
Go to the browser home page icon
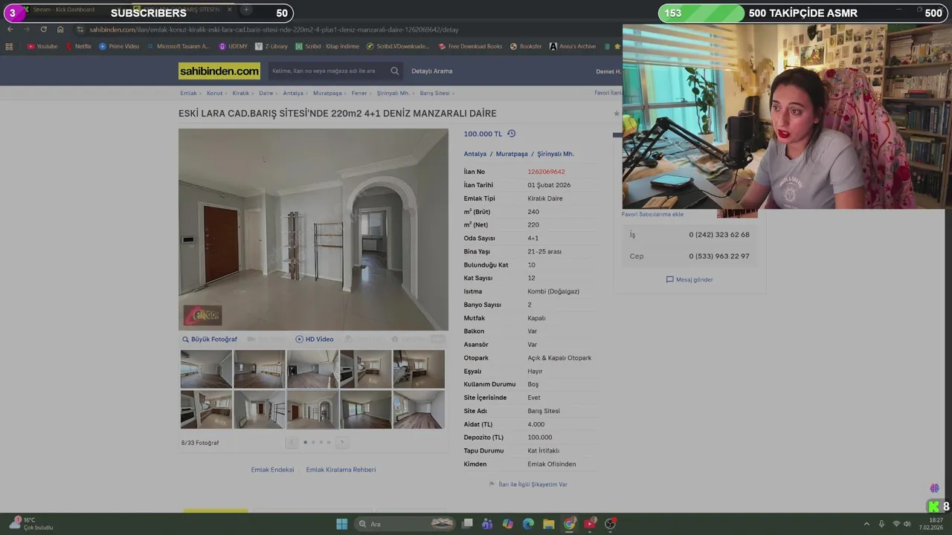click(60, 30)
